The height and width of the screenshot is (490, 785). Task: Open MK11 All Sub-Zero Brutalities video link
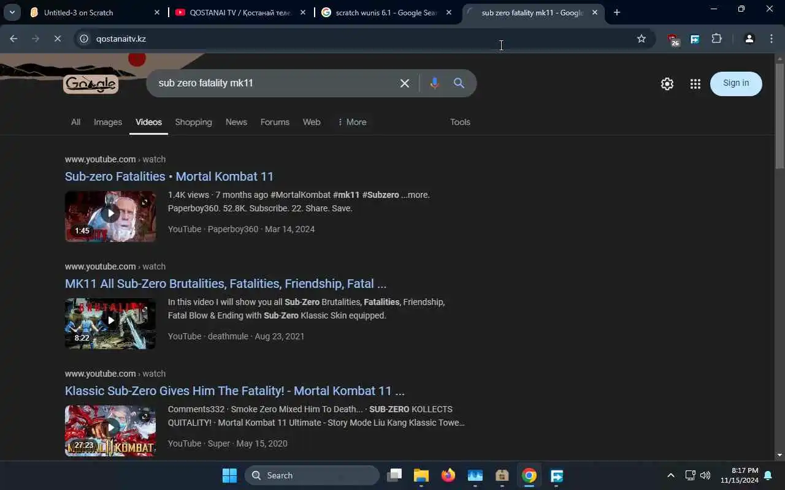pos(226,284)
